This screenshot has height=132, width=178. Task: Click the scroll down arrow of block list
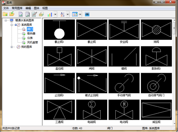point(174,124)
